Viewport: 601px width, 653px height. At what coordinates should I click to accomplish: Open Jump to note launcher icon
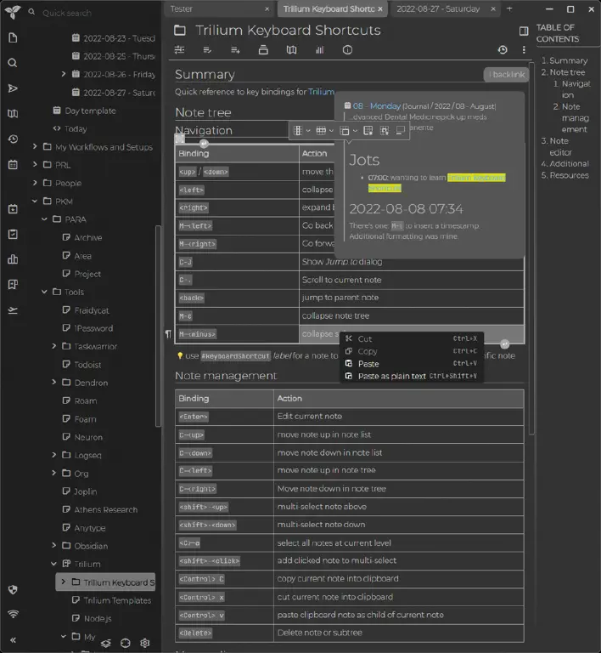[13, 88]
